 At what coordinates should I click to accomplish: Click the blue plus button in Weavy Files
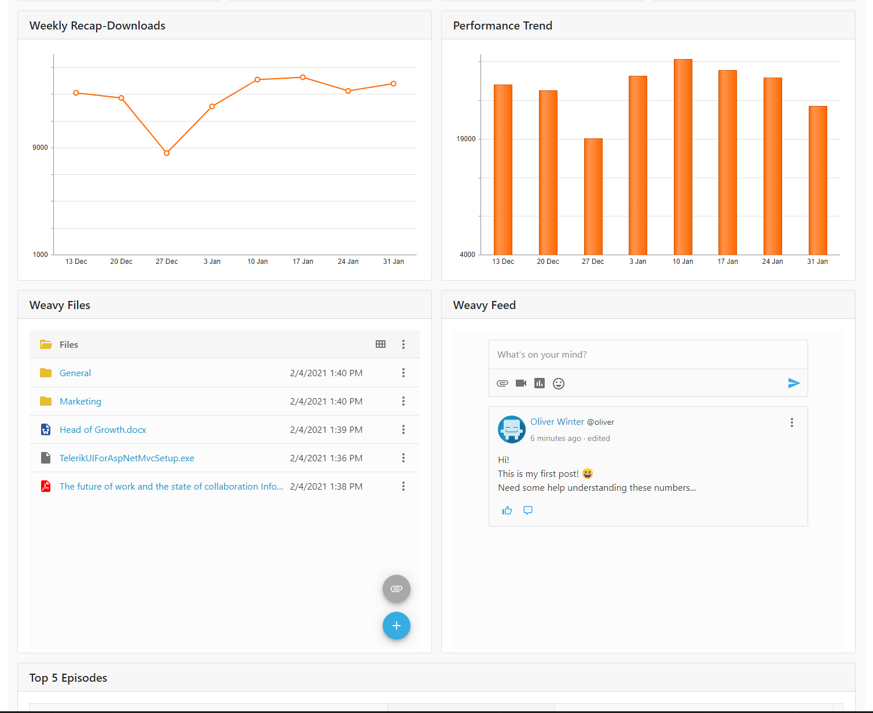(396, 626)
